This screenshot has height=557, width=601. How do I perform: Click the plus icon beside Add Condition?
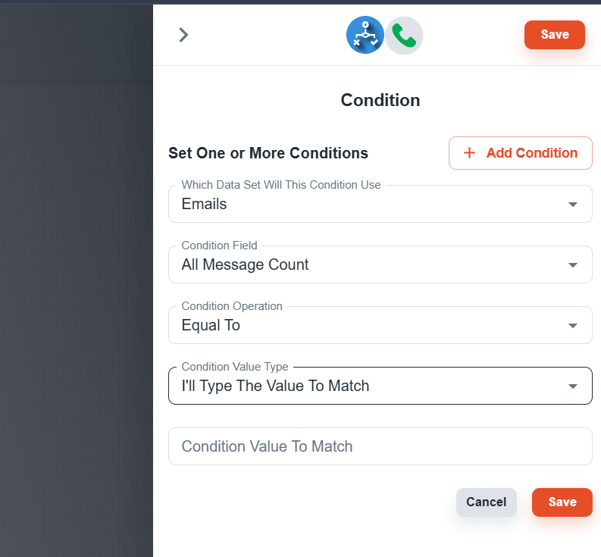click(469, 153)
